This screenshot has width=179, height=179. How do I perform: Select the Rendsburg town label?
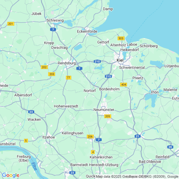67,63
